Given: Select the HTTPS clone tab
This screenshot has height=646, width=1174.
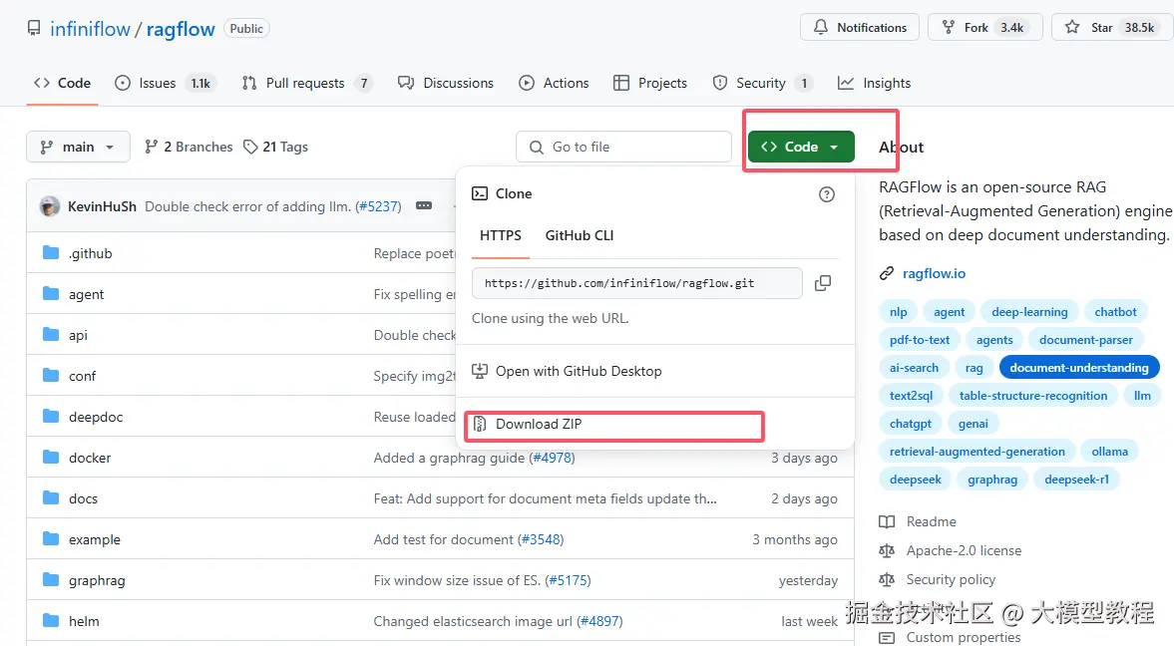Looking at the screenshot, I should [x=500, y=235].
